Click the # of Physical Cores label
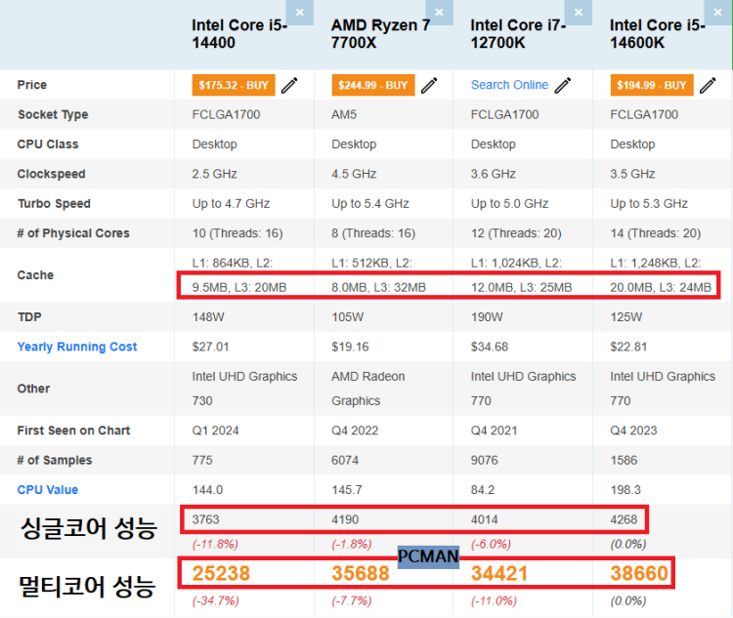This screenshot has width=733, height=618. [73, 233]
